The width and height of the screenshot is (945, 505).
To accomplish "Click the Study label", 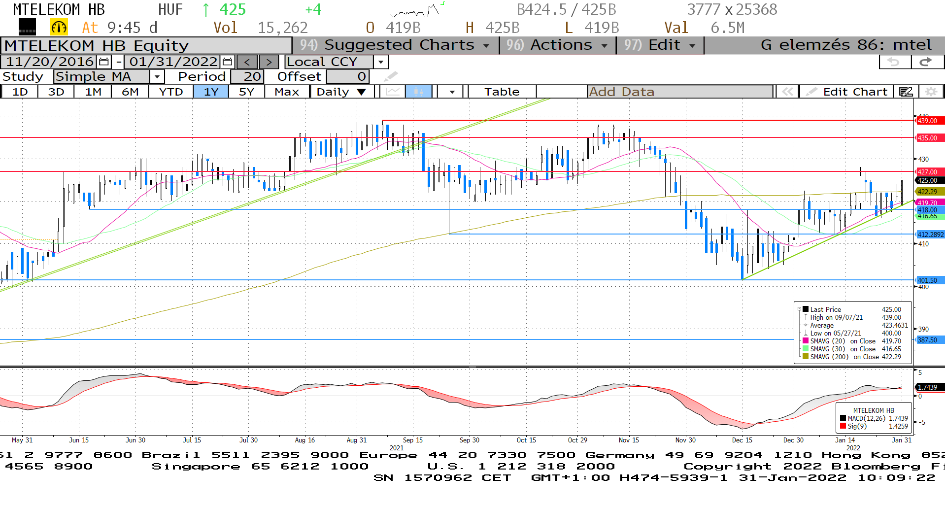I will click(23, 76).
